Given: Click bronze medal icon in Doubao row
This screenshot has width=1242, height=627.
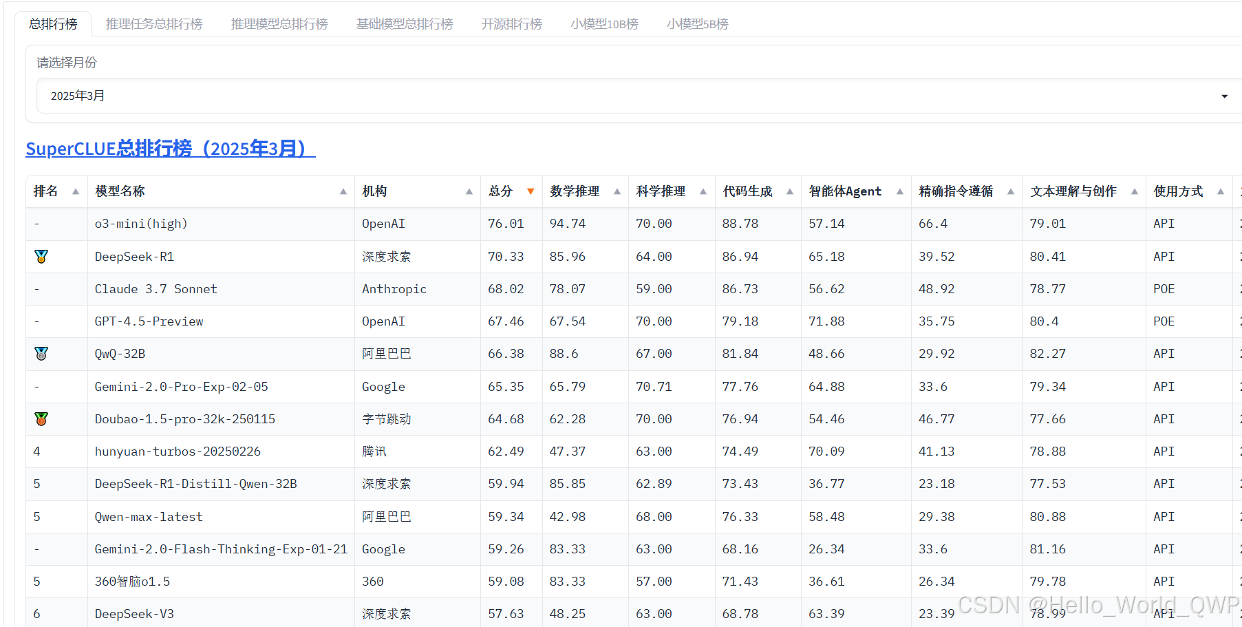Looking at the screenshot, I should [x=41, y=418].
